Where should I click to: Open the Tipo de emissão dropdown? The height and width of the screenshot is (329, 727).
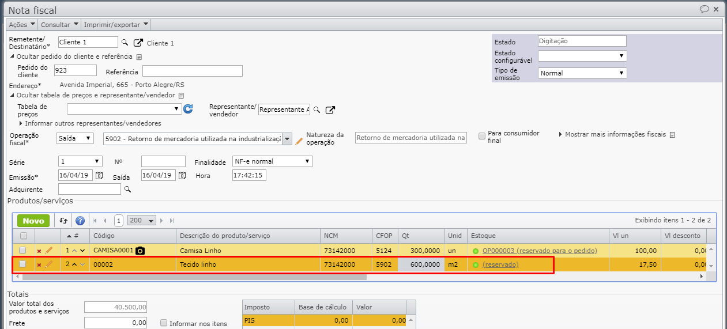[x=582, y=73]
